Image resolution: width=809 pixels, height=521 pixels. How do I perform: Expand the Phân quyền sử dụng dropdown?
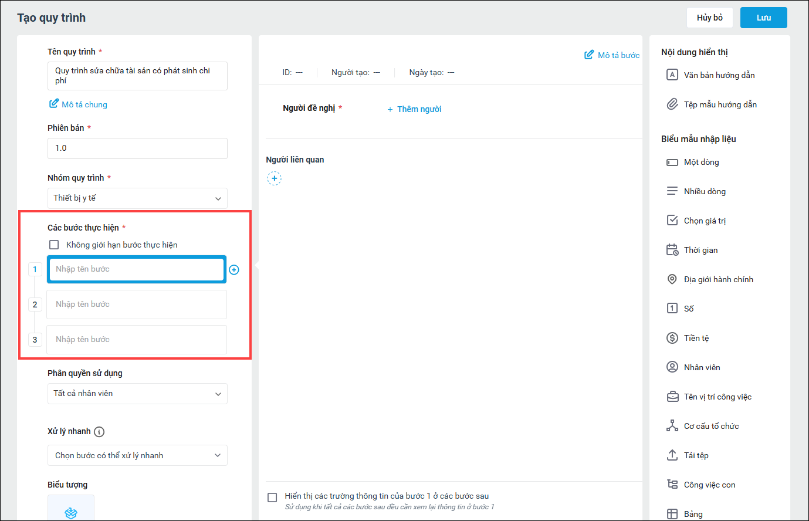137,394
